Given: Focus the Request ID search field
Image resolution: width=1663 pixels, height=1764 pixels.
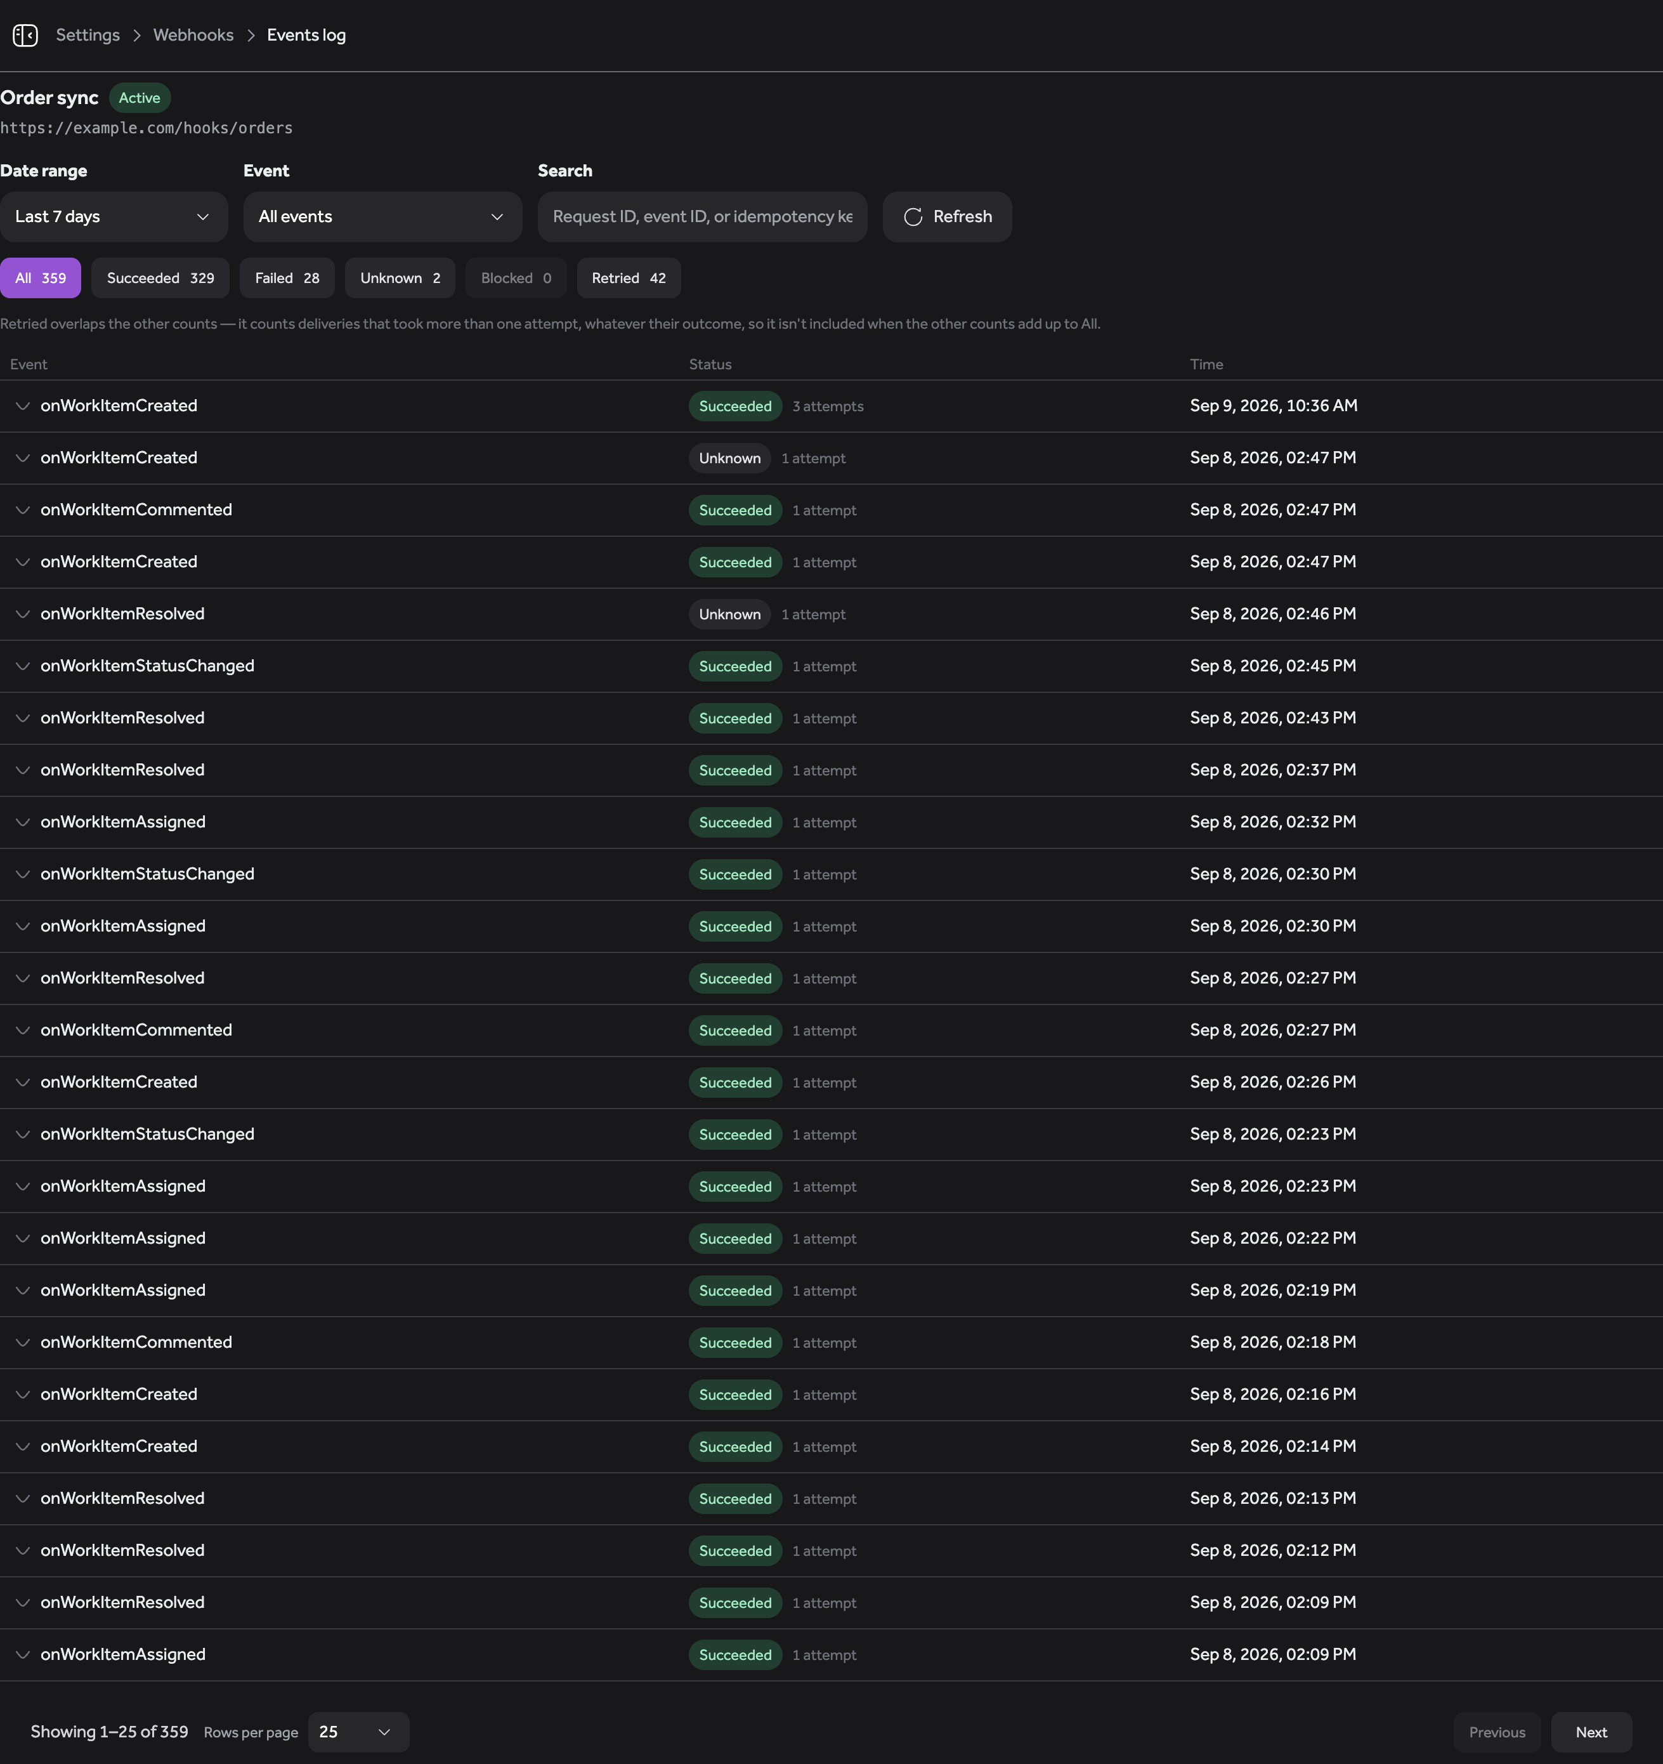Looking at the screenshot, I should [x=701, y=216].
